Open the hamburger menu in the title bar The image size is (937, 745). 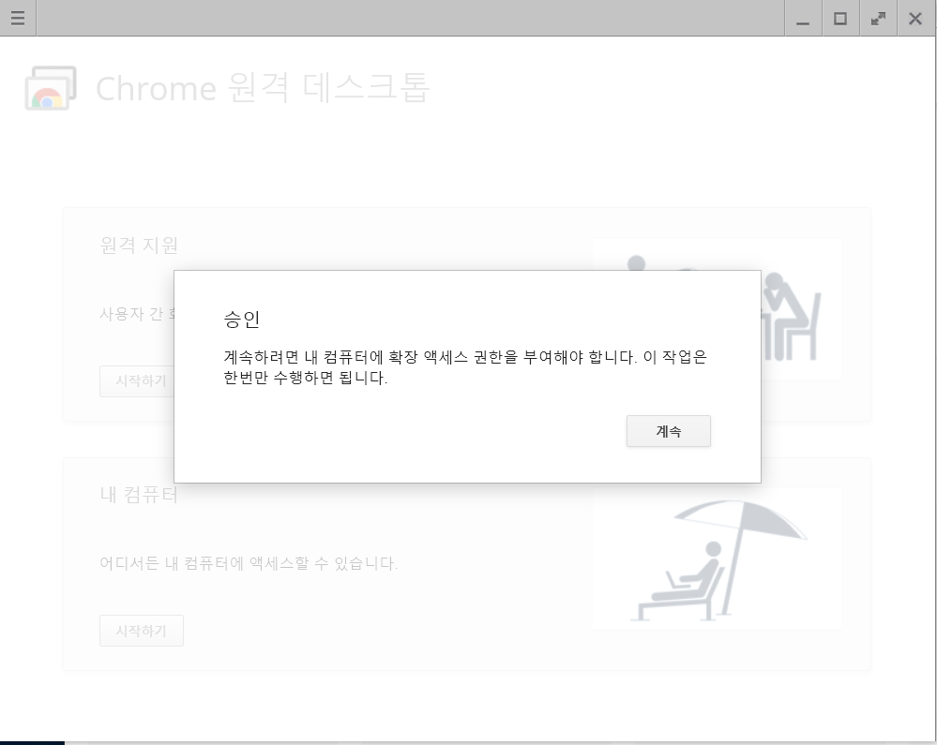pyautogui.click(x=18, y=18)
